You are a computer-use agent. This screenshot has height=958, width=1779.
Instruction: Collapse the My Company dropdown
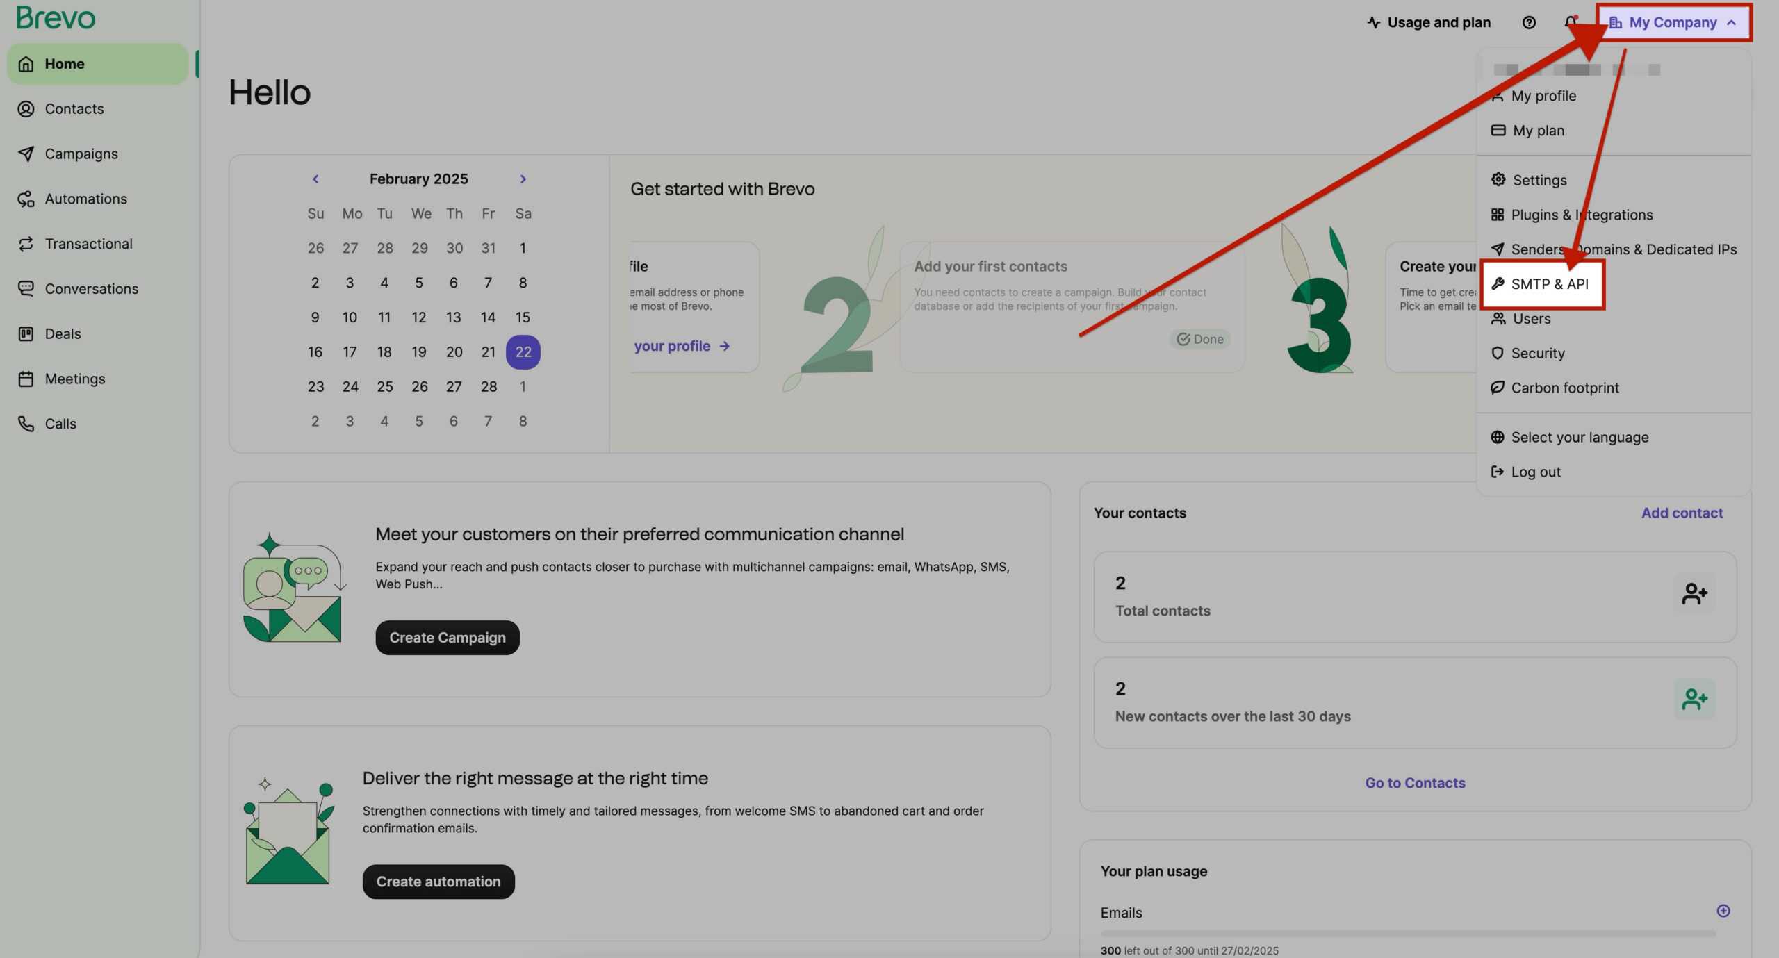coord(1673,22)
